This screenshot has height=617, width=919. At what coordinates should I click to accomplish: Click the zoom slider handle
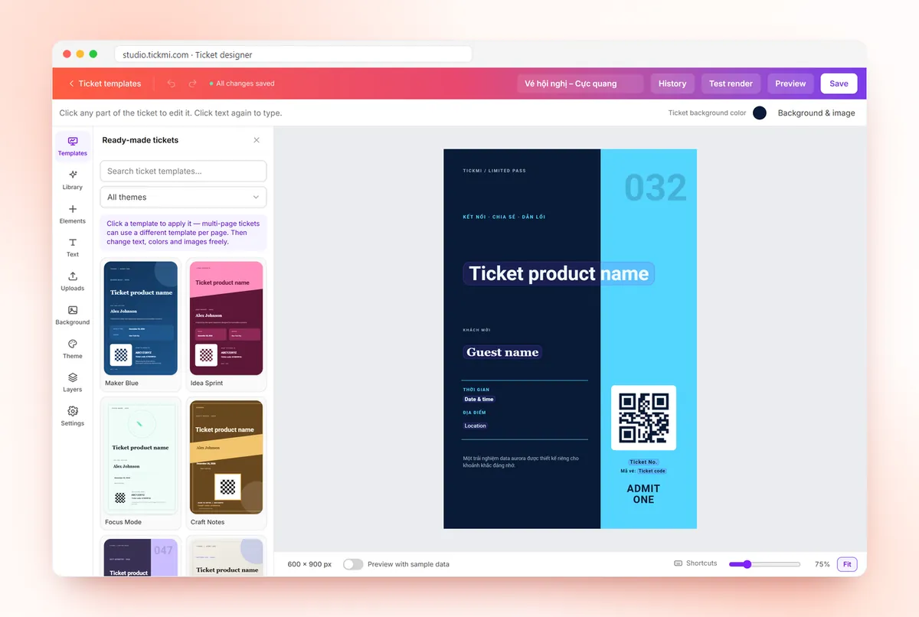(747, 564)
